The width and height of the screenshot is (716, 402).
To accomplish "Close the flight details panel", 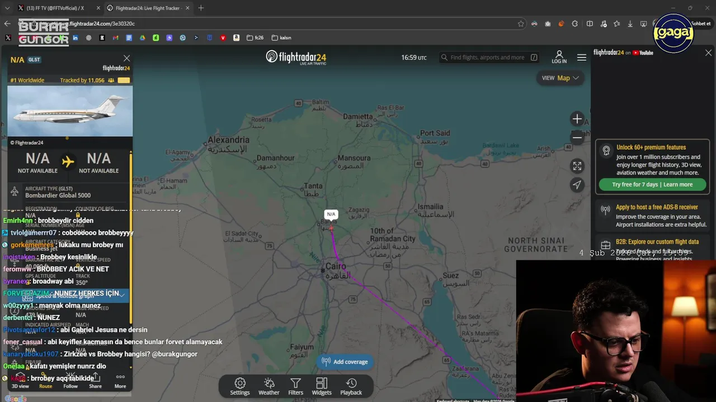I will pyautogui.click(x=126, y=58).
